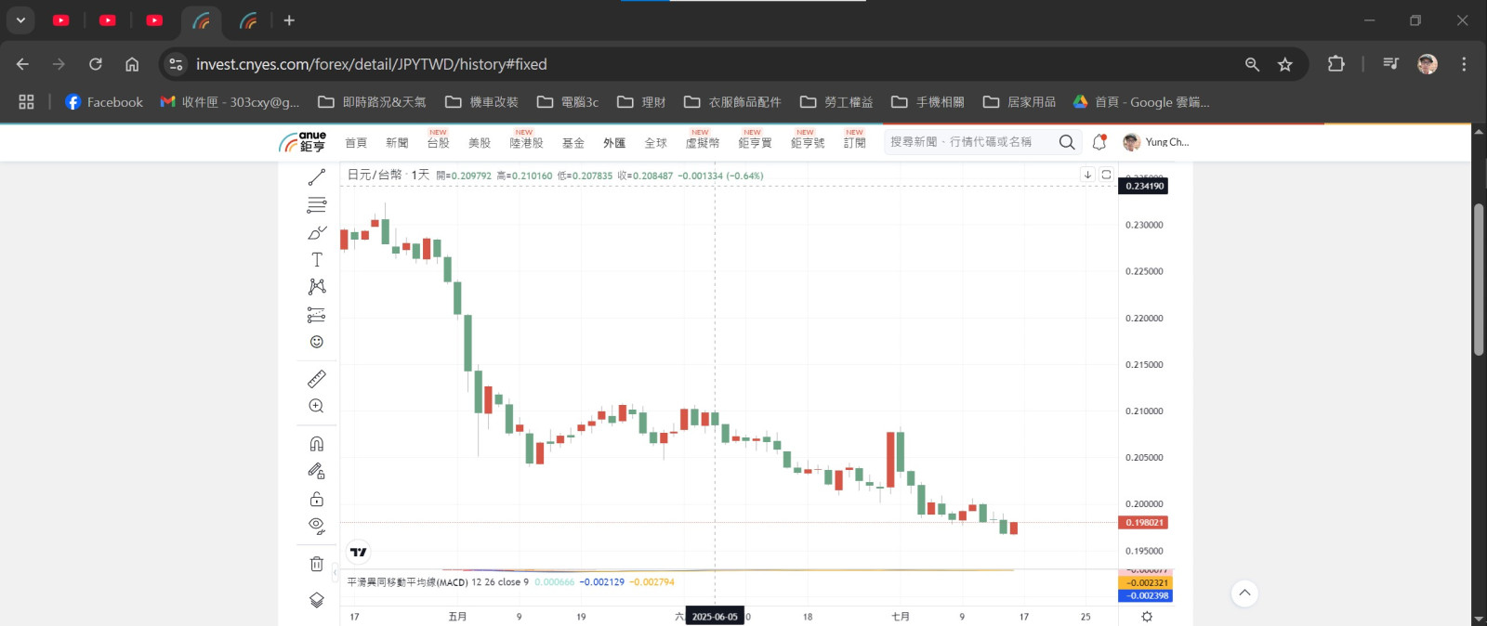Toggle hide all drawings eye icon
1487x626 pixels.
click(x=317, y=526)
